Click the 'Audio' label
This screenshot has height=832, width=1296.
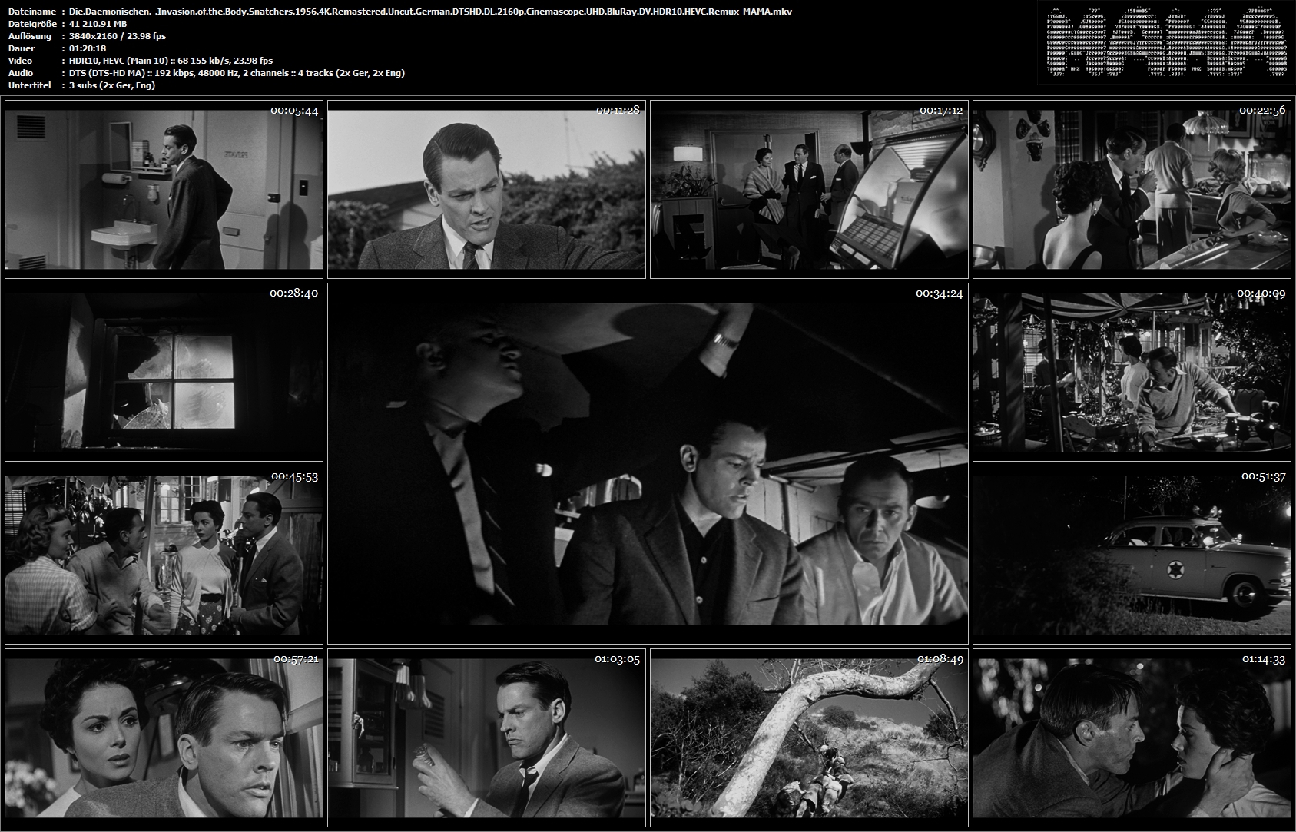[19, 73]
